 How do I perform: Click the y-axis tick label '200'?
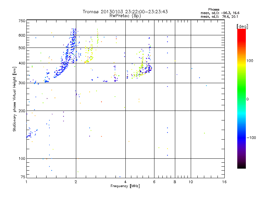(22, 111)
